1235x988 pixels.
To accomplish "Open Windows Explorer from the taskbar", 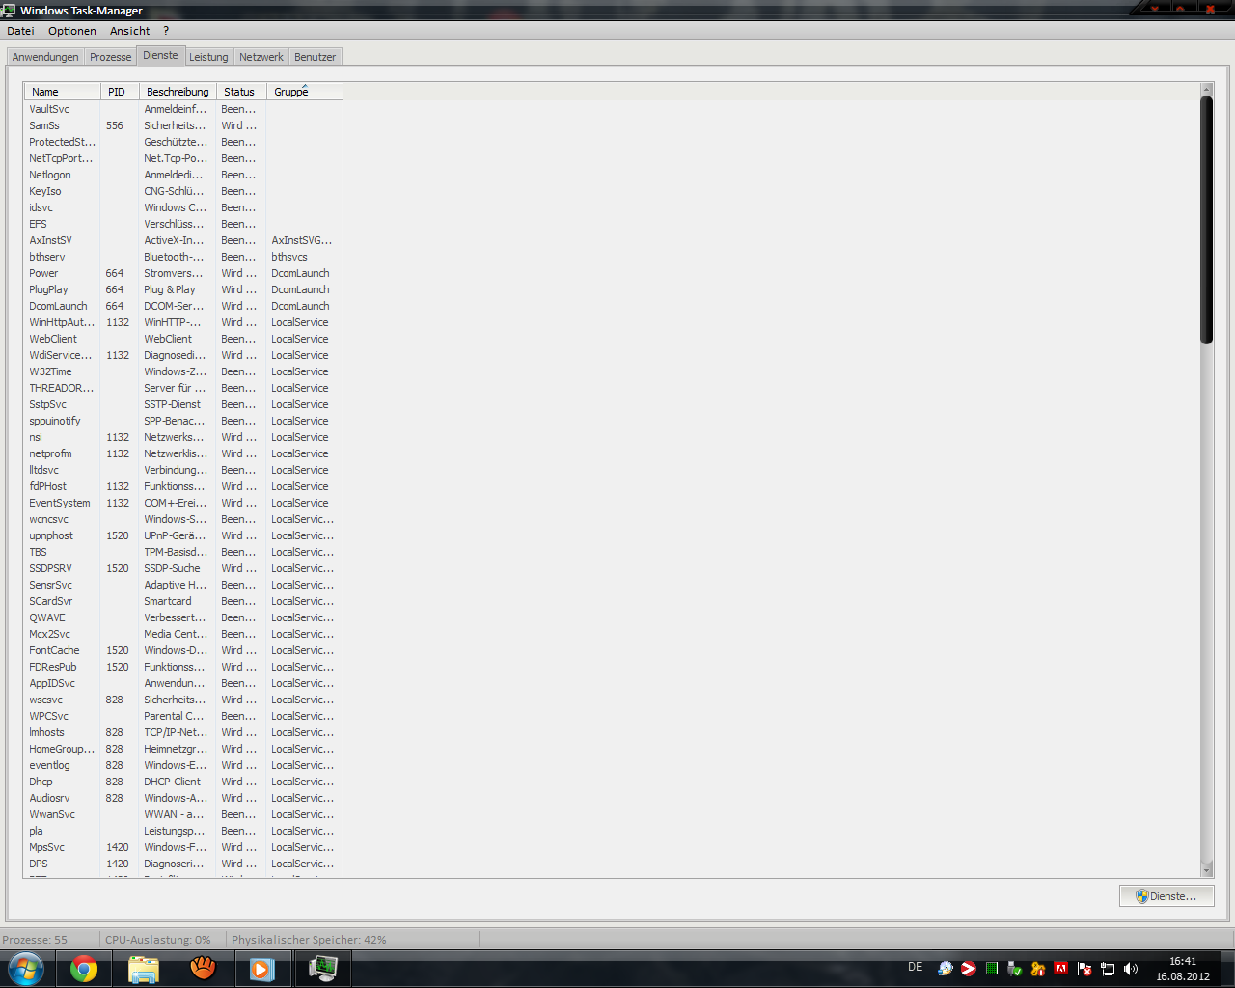I will coord(144,969).
